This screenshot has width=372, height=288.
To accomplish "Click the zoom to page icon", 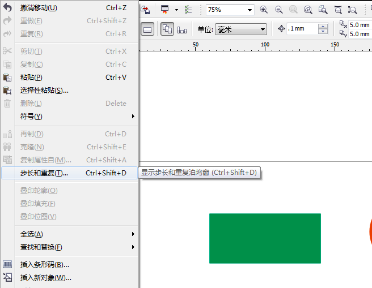I will pos(323,10).
